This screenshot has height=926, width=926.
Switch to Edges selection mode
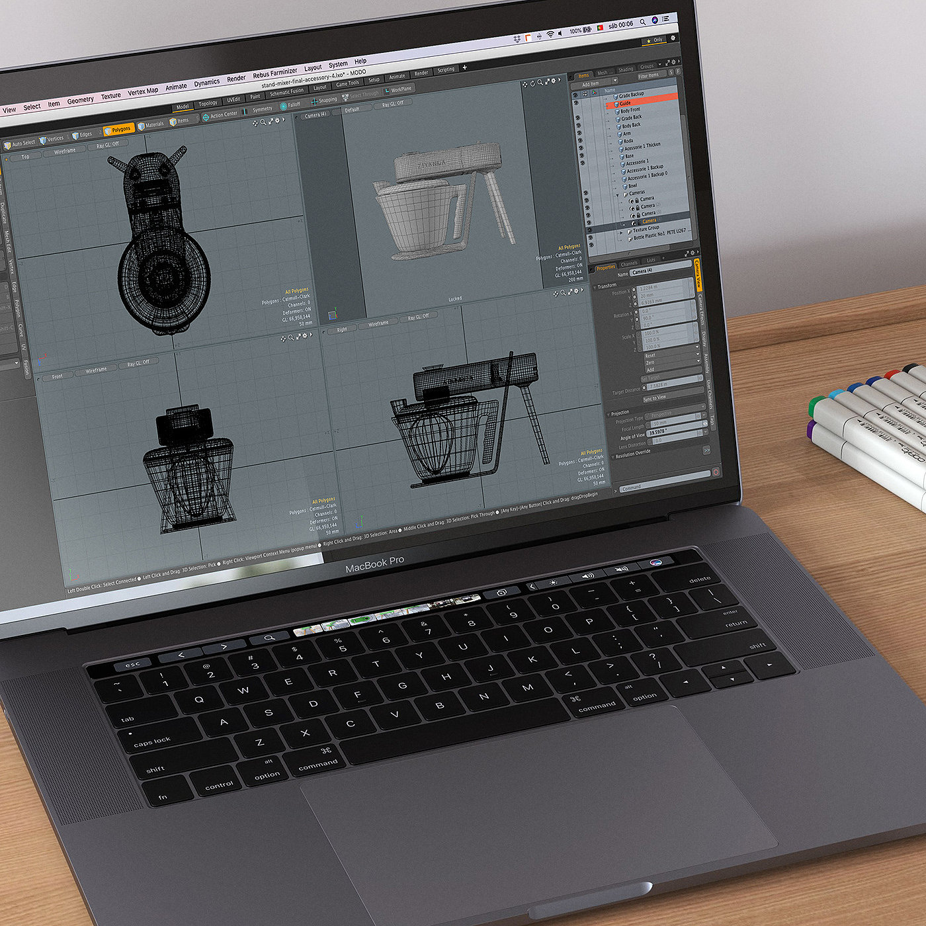[x=83, y=134]
